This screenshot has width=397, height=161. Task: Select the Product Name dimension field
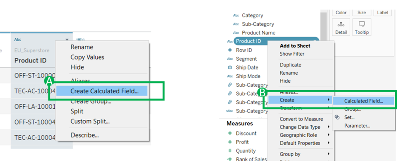258,33
